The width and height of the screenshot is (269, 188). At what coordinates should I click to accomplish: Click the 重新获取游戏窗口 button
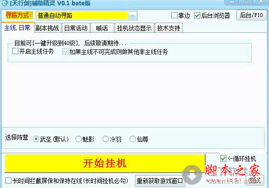(x=160, y=181)
